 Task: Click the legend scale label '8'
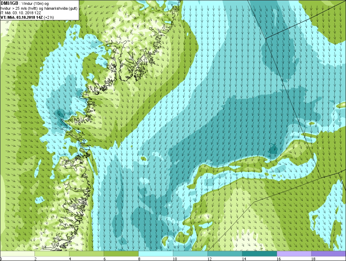(139, 259)
